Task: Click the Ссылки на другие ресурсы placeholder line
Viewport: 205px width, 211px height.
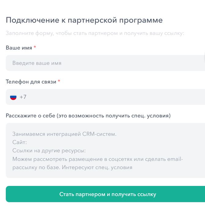Action: [49, 151]
